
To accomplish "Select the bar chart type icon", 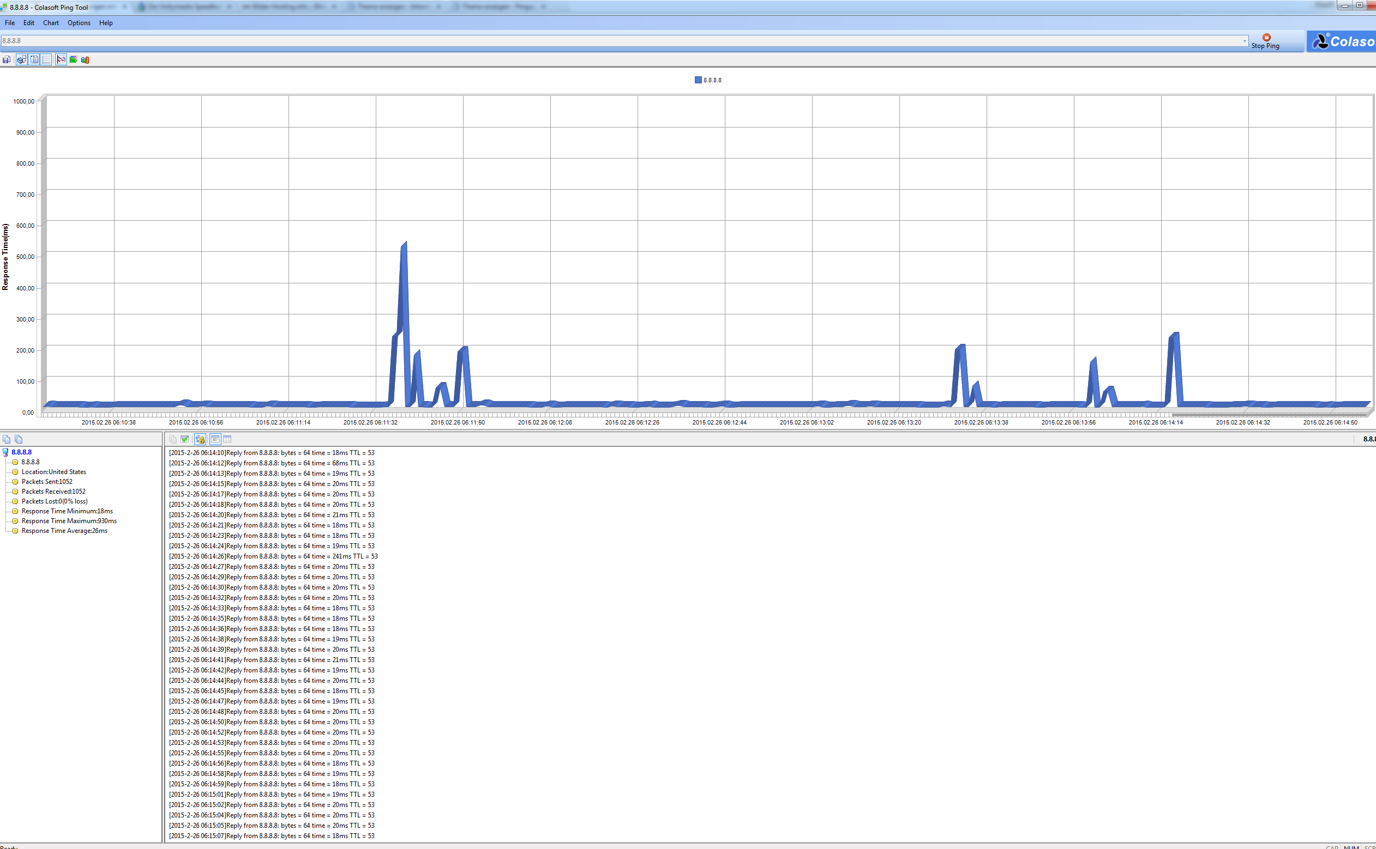I will pyautogui.click(x=85, y=59).
